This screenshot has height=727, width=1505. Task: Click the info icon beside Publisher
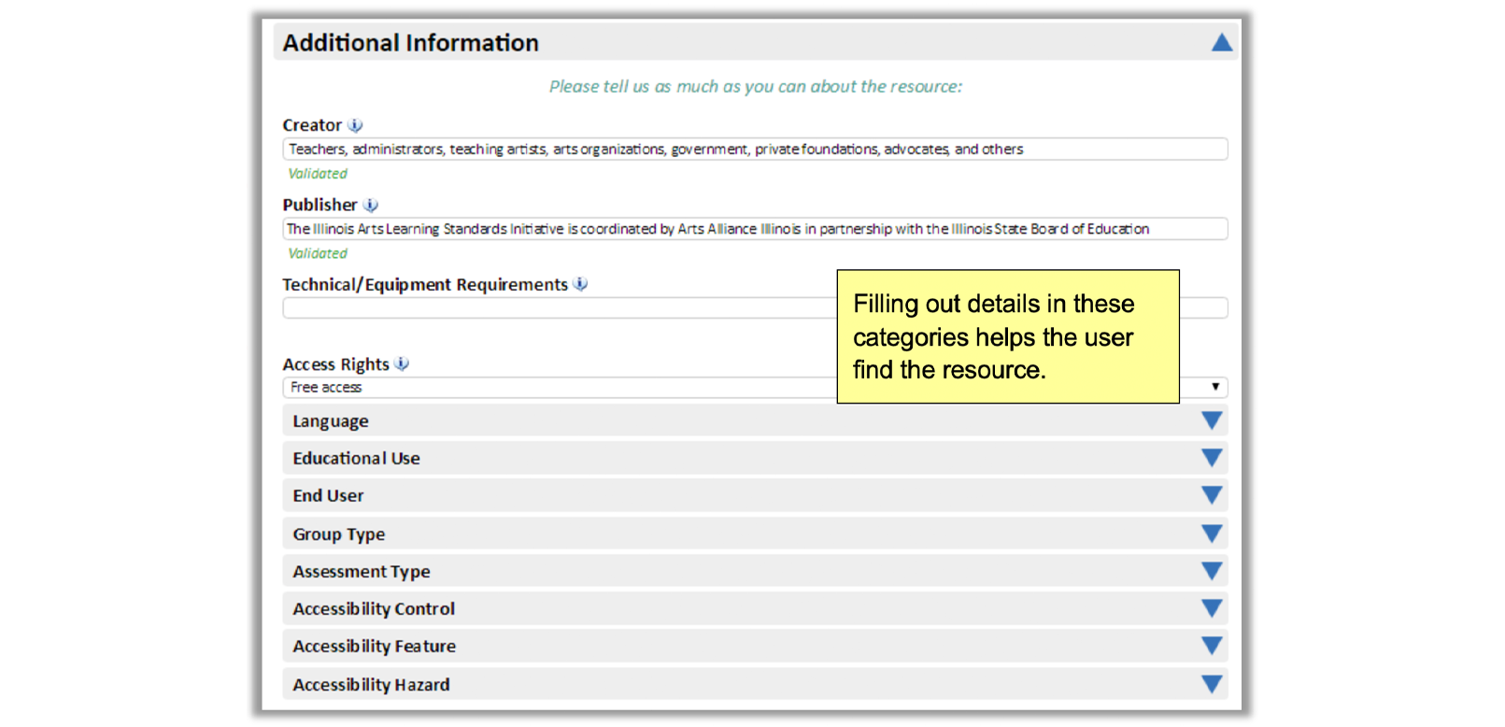pyautogui.click(x=371, y=205)
